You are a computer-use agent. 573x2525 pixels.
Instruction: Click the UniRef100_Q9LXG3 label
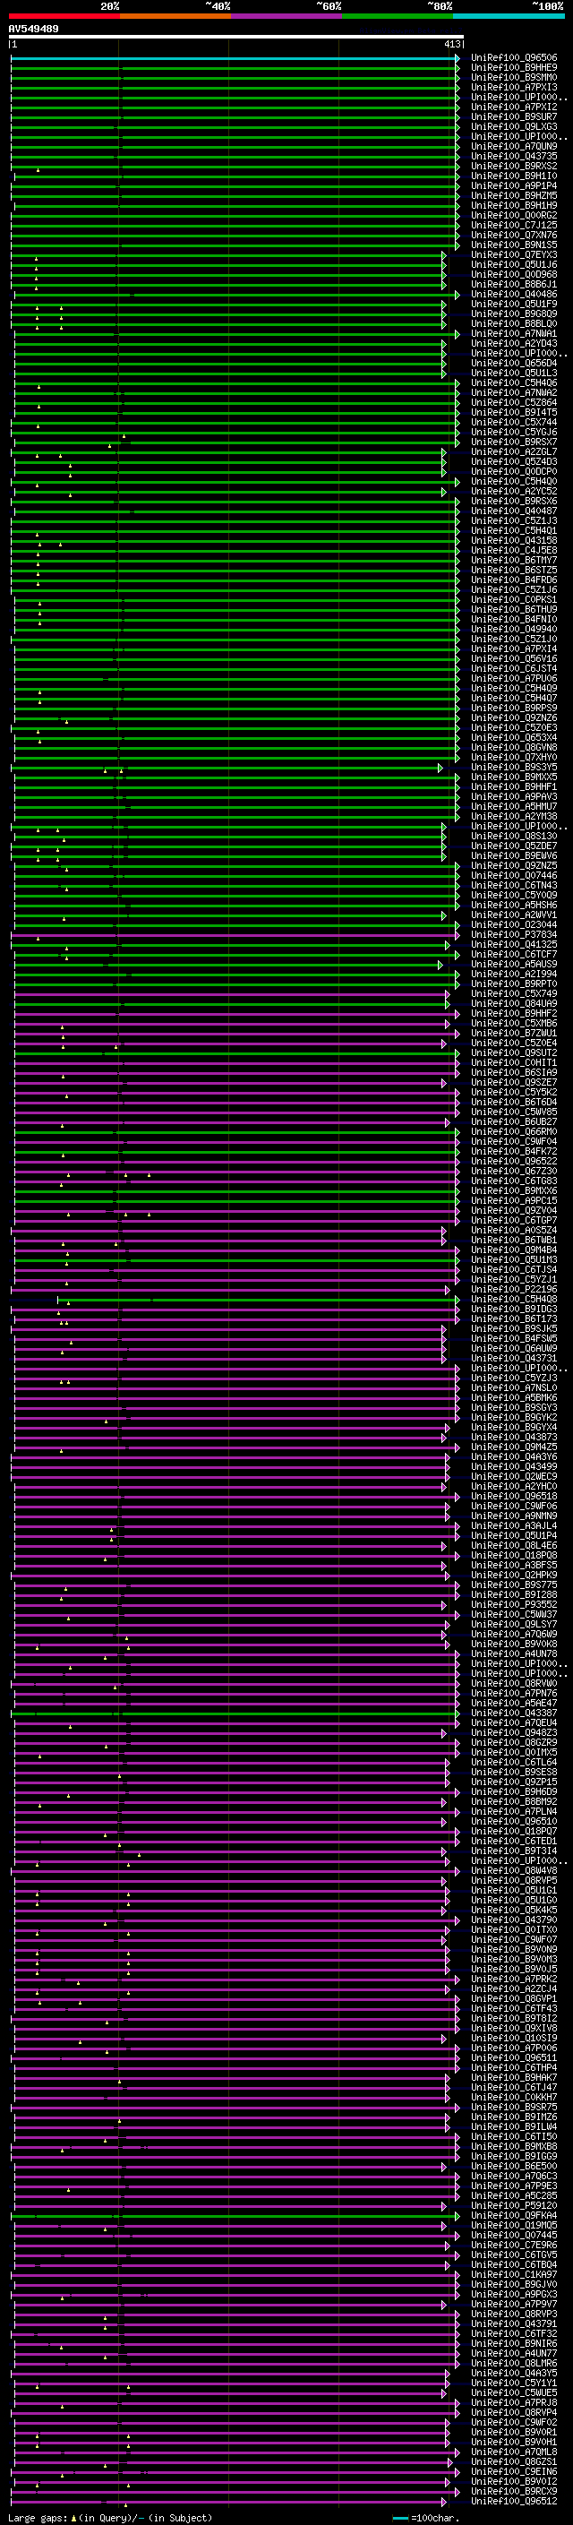point(514,127)
